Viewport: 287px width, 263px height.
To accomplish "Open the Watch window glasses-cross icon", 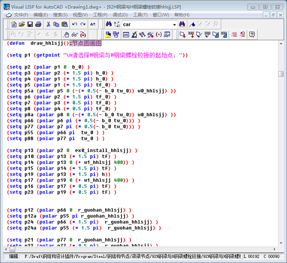I will pyautogui.click(x=150, y=34).
